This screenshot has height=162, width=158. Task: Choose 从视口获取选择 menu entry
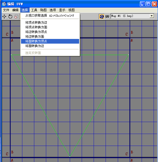click(x=50, y=16)
